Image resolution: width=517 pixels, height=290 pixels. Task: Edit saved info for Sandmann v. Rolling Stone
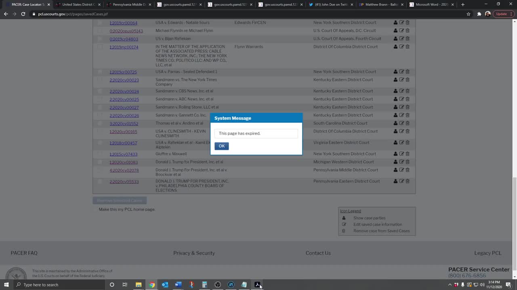pos(401,107)
